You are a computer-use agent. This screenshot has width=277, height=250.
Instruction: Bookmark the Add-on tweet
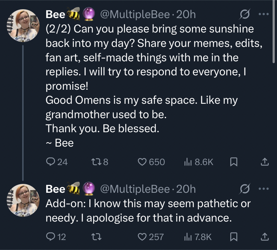[x=233, y=237]
